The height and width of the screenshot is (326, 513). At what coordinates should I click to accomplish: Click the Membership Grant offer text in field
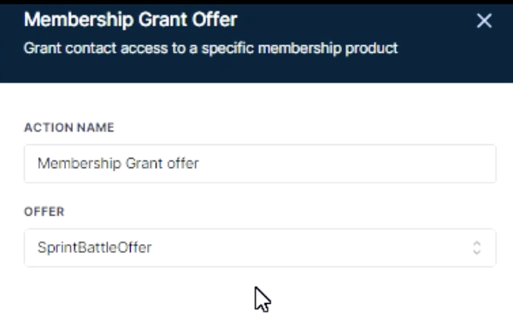coord(118,163)
